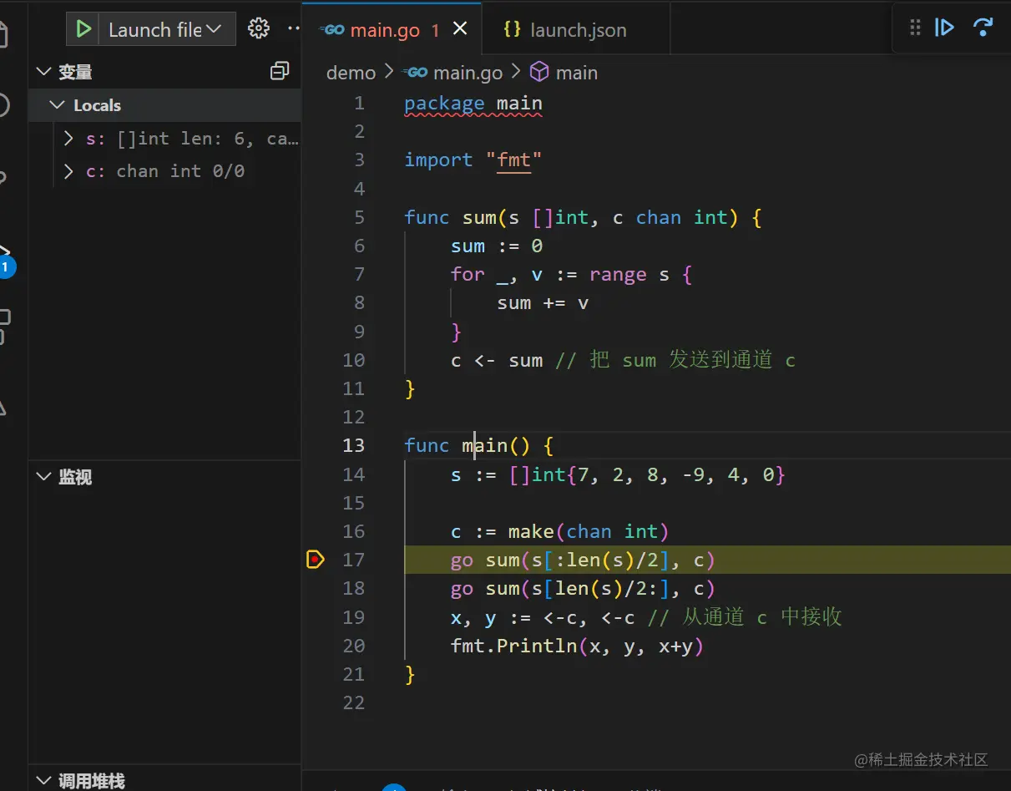Click 'sum := 0' on line 6
Screen dimensions: 1011x791
pyautogui.click(x=497, y=246)
